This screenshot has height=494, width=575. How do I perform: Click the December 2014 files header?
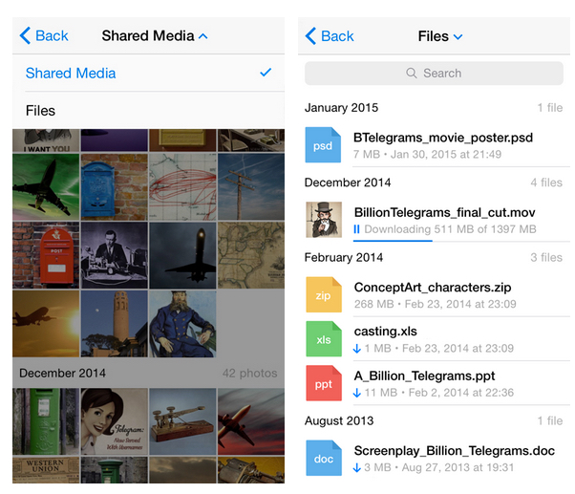tap(348, 183)
